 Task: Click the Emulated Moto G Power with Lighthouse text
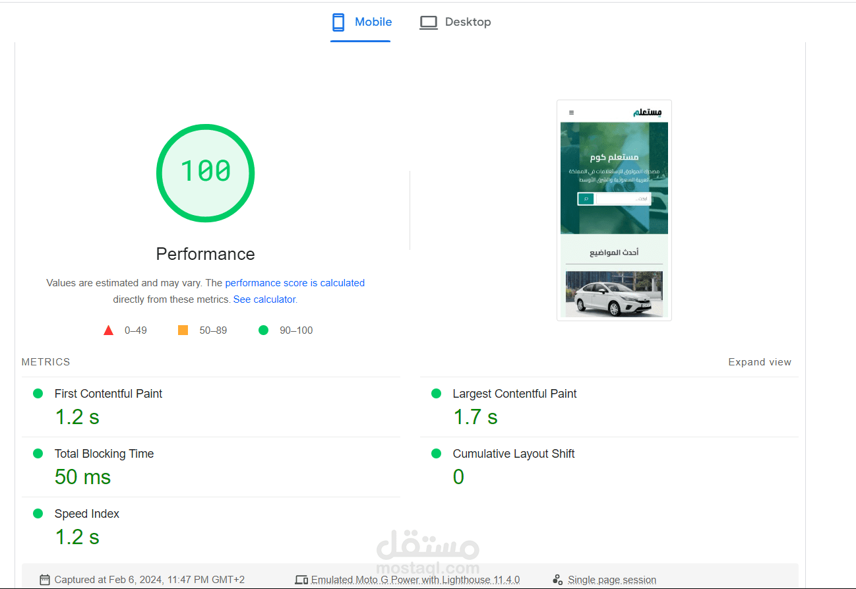(415, 580)
